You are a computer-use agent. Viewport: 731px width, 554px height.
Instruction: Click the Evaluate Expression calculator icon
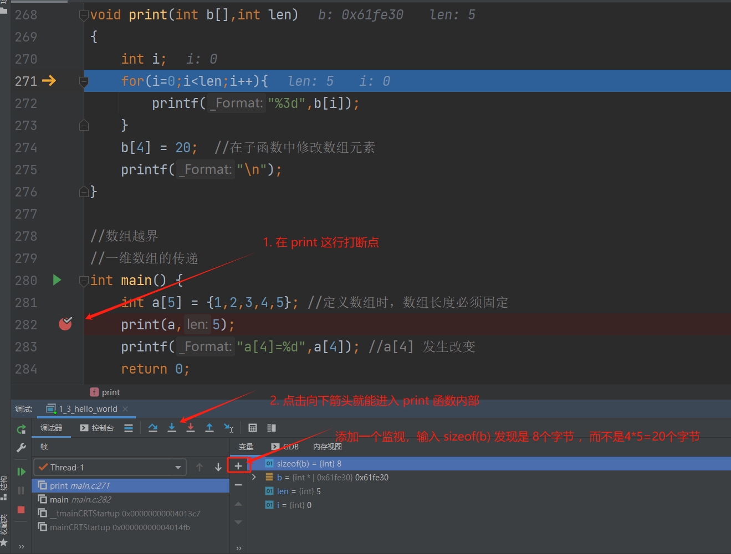coord(253,428)
